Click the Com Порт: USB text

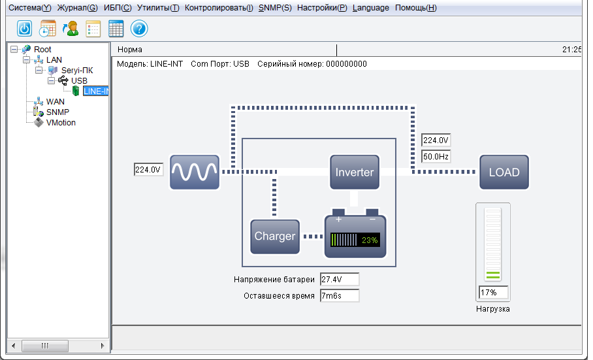click(220, 64)
